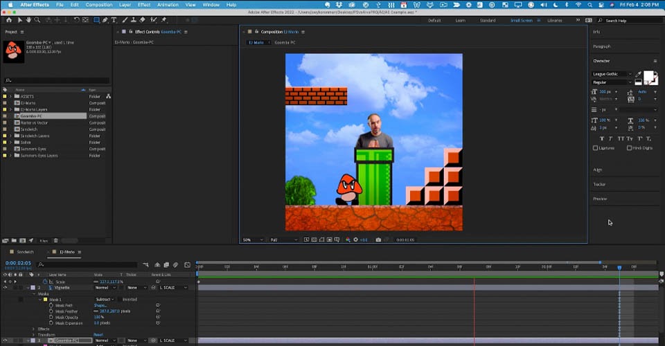Collapse the Mask 1 group
The image size is (665, 346).
(40, 300)
